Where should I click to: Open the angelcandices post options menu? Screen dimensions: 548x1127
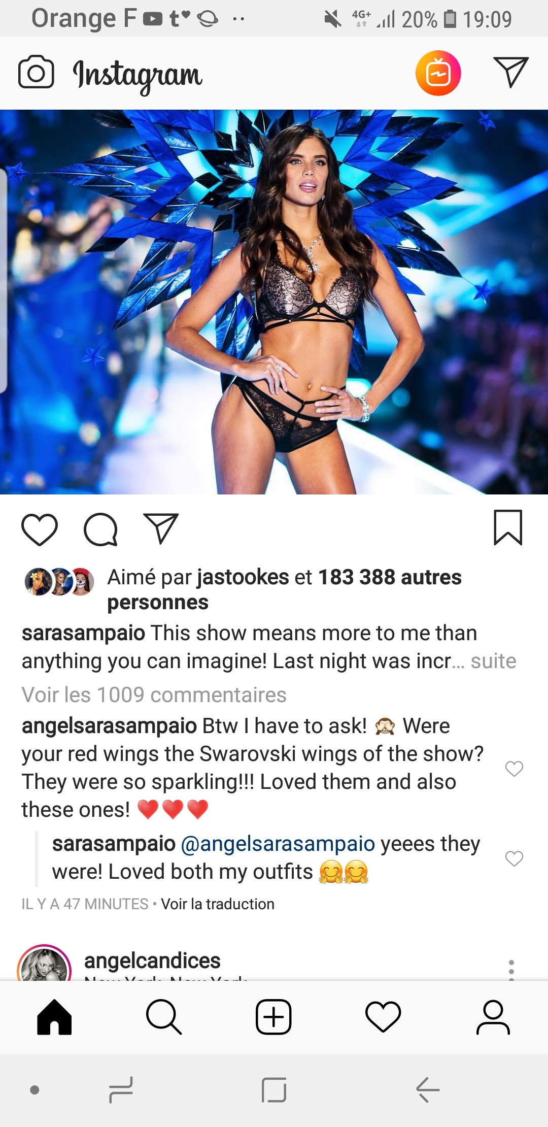[x=511, y=969]
